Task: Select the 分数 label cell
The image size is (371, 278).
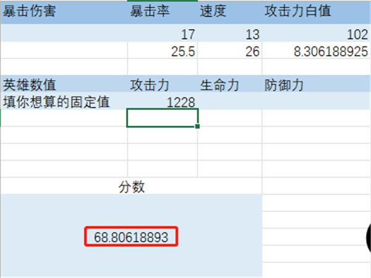Action: (x=131, y=186)
